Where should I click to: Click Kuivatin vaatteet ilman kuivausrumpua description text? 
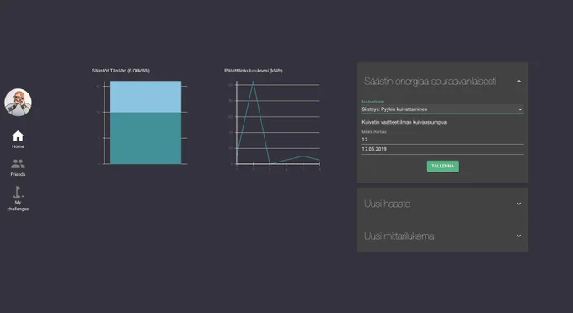pyautogui.click(x=404, y=122)
